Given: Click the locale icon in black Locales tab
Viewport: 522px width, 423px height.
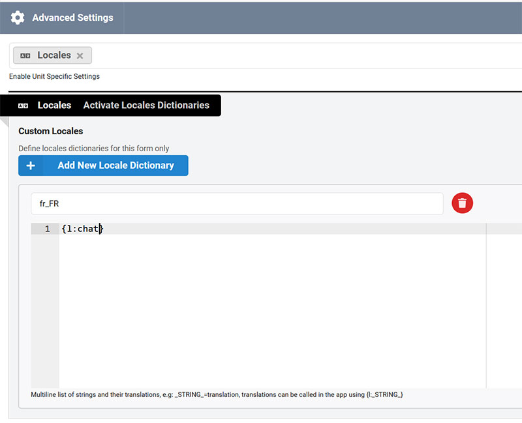Looking at the screenshot, I should 23,106.
